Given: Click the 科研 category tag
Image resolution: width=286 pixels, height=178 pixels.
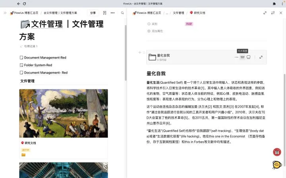Looking at the screenshot, I should [x=189, y=24].
